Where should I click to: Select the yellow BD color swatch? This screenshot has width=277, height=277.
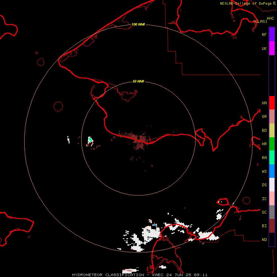(272, 130)
